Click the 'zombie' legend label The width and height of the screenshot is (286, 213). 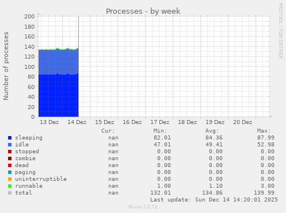pyautogui.click(x=25, y=158)
